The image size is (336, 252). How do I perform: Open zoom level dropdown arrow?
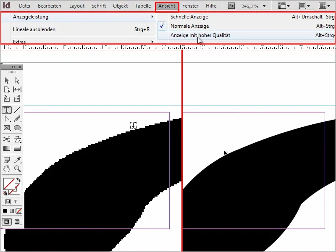pyautogui.click(x=264, y=6)
